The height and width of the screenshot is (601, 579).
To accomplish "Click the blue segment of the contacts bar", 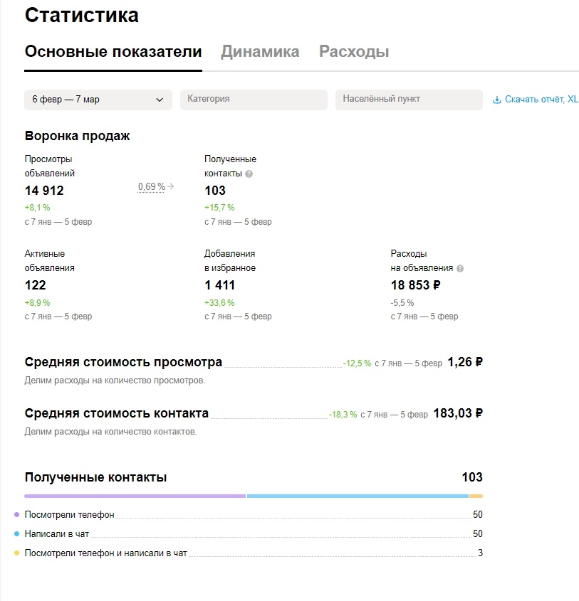I will pyautogui.click(x=358, y=496).
